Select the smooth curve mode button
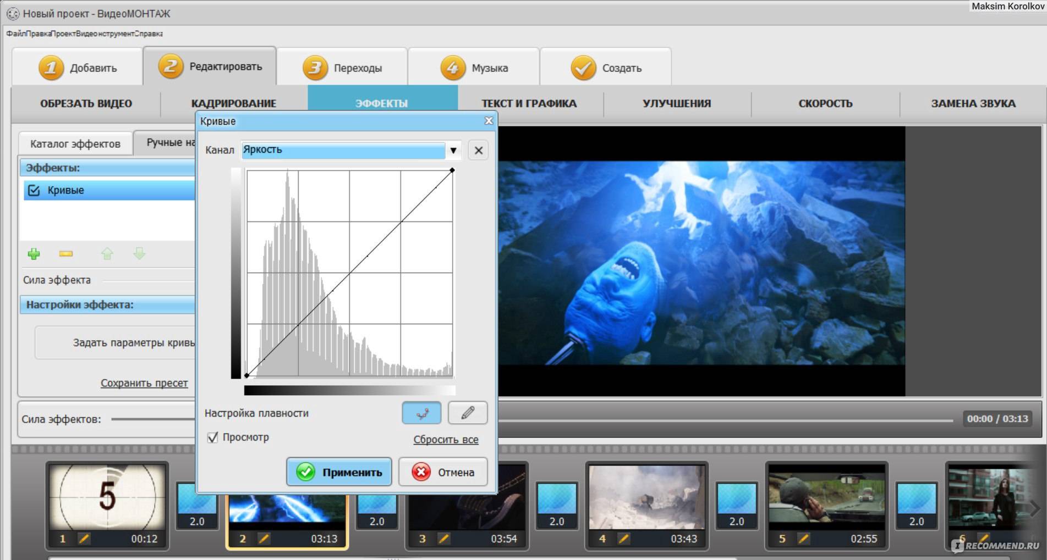1047x560 pixels. pyautogui.click(x=421, y=413)
